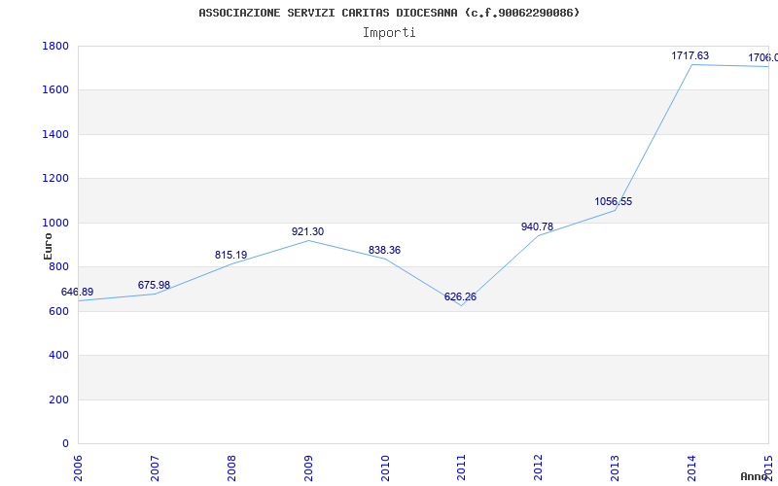The height and width of the screenshot is (486, 778).
Task: Click the 2010 x-axis label
Action: point(385,468)
